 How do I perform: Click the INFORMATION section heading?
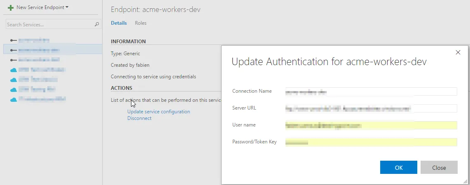tap(128, 41)
